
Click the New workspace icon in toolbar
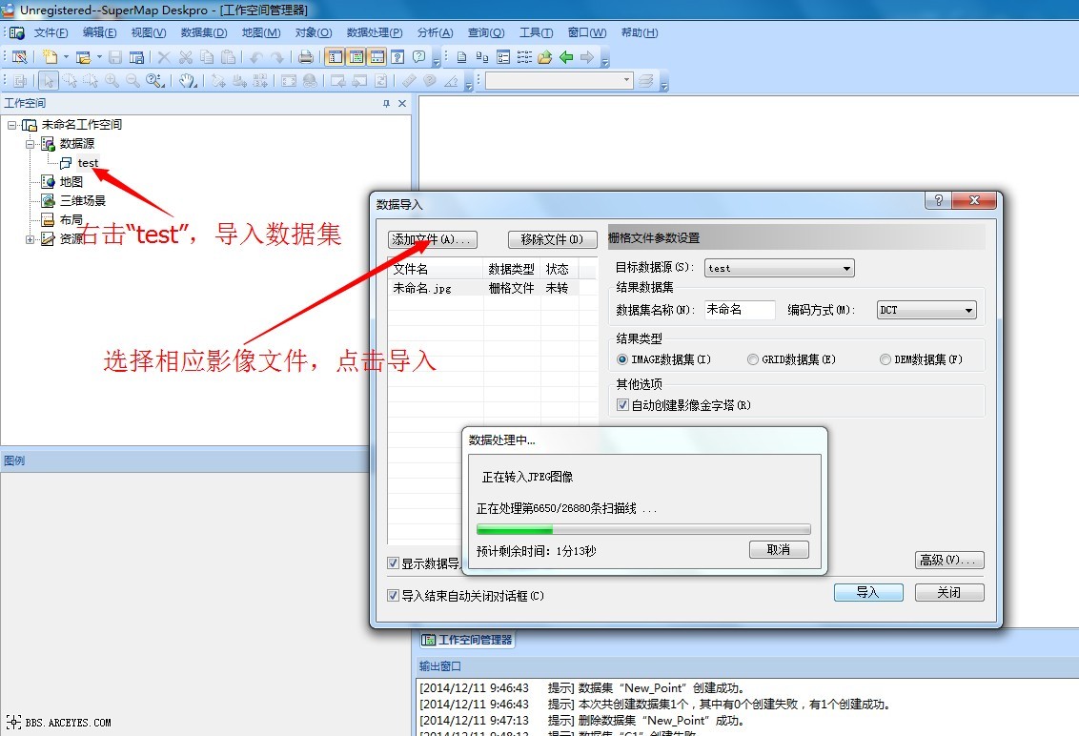(x=50, y=57)
